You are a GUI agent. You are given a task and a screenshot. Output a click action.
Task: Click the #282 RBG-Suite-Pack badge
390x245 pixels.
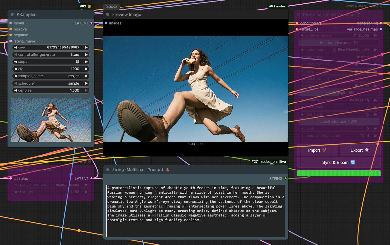pos(363,6)
